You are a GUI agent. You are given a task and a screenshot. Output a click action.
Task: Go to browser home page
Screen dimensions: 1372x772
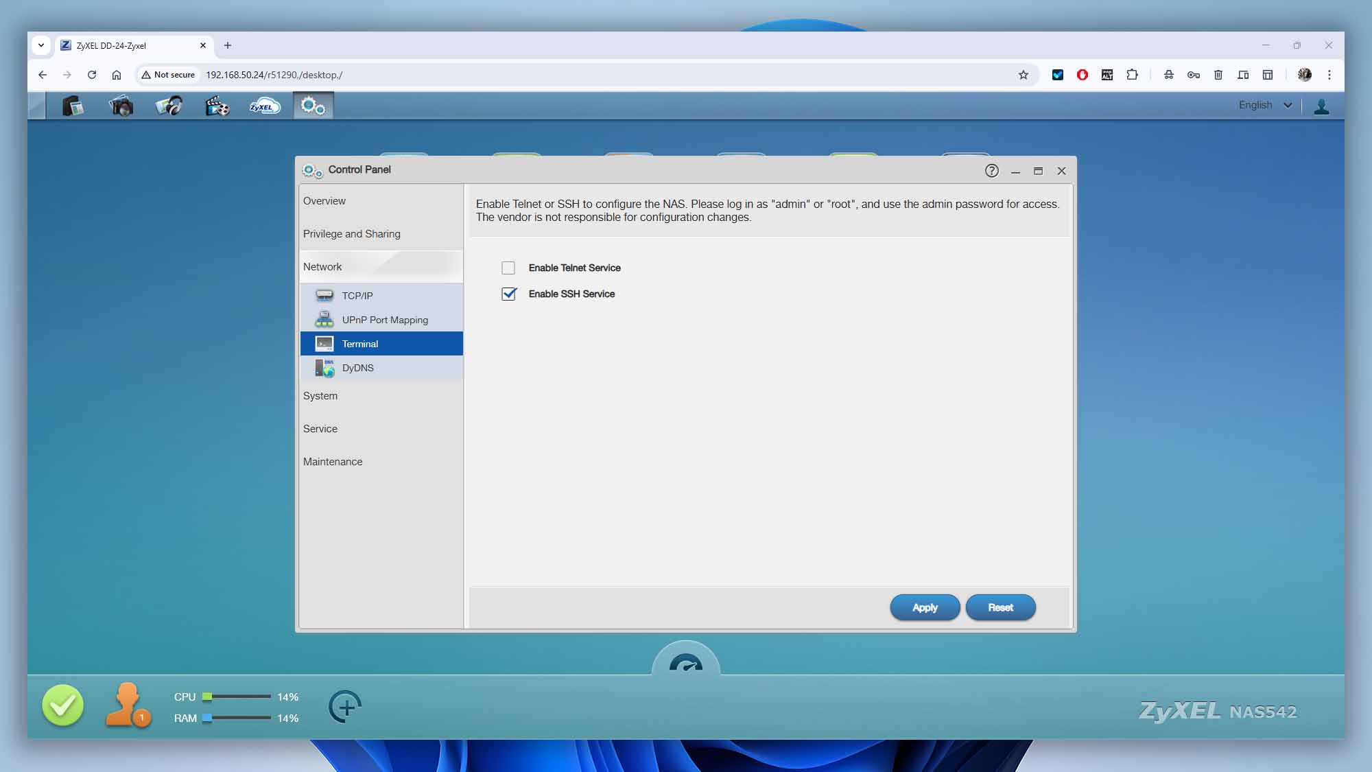pos(117,75)
